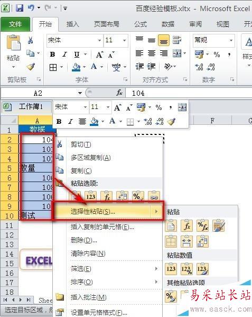Click the Increase Indent icon
The image size is (252, 317).
click(152, 67)
